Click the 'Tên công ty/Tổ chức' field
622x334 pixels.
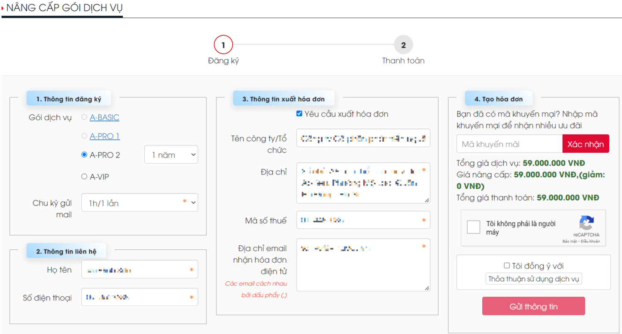click(363, 138)
